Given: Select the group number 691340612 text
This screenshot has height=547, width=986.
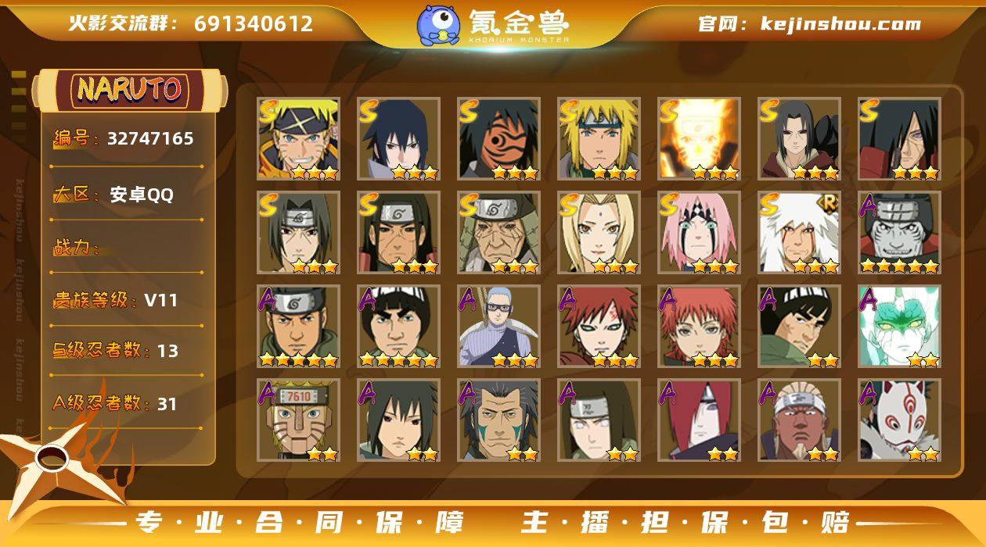Looking at the screenshot, I should 253,23.
